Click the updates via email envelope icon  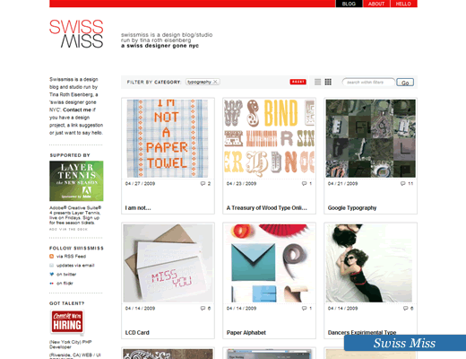pyautogui.click(x=51, y=266)
